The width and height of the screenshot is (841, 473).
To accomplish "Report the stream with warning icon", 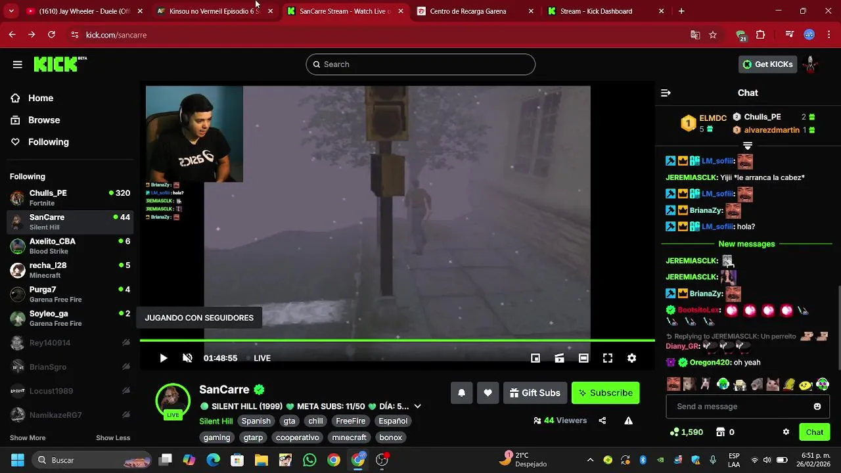I will click(628, 420).
